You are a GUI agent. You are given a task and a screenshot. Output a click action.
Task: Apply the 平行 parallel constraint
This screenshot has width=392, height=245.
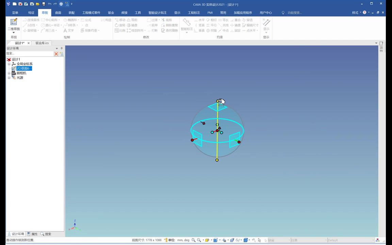click(x=212, y=25)
